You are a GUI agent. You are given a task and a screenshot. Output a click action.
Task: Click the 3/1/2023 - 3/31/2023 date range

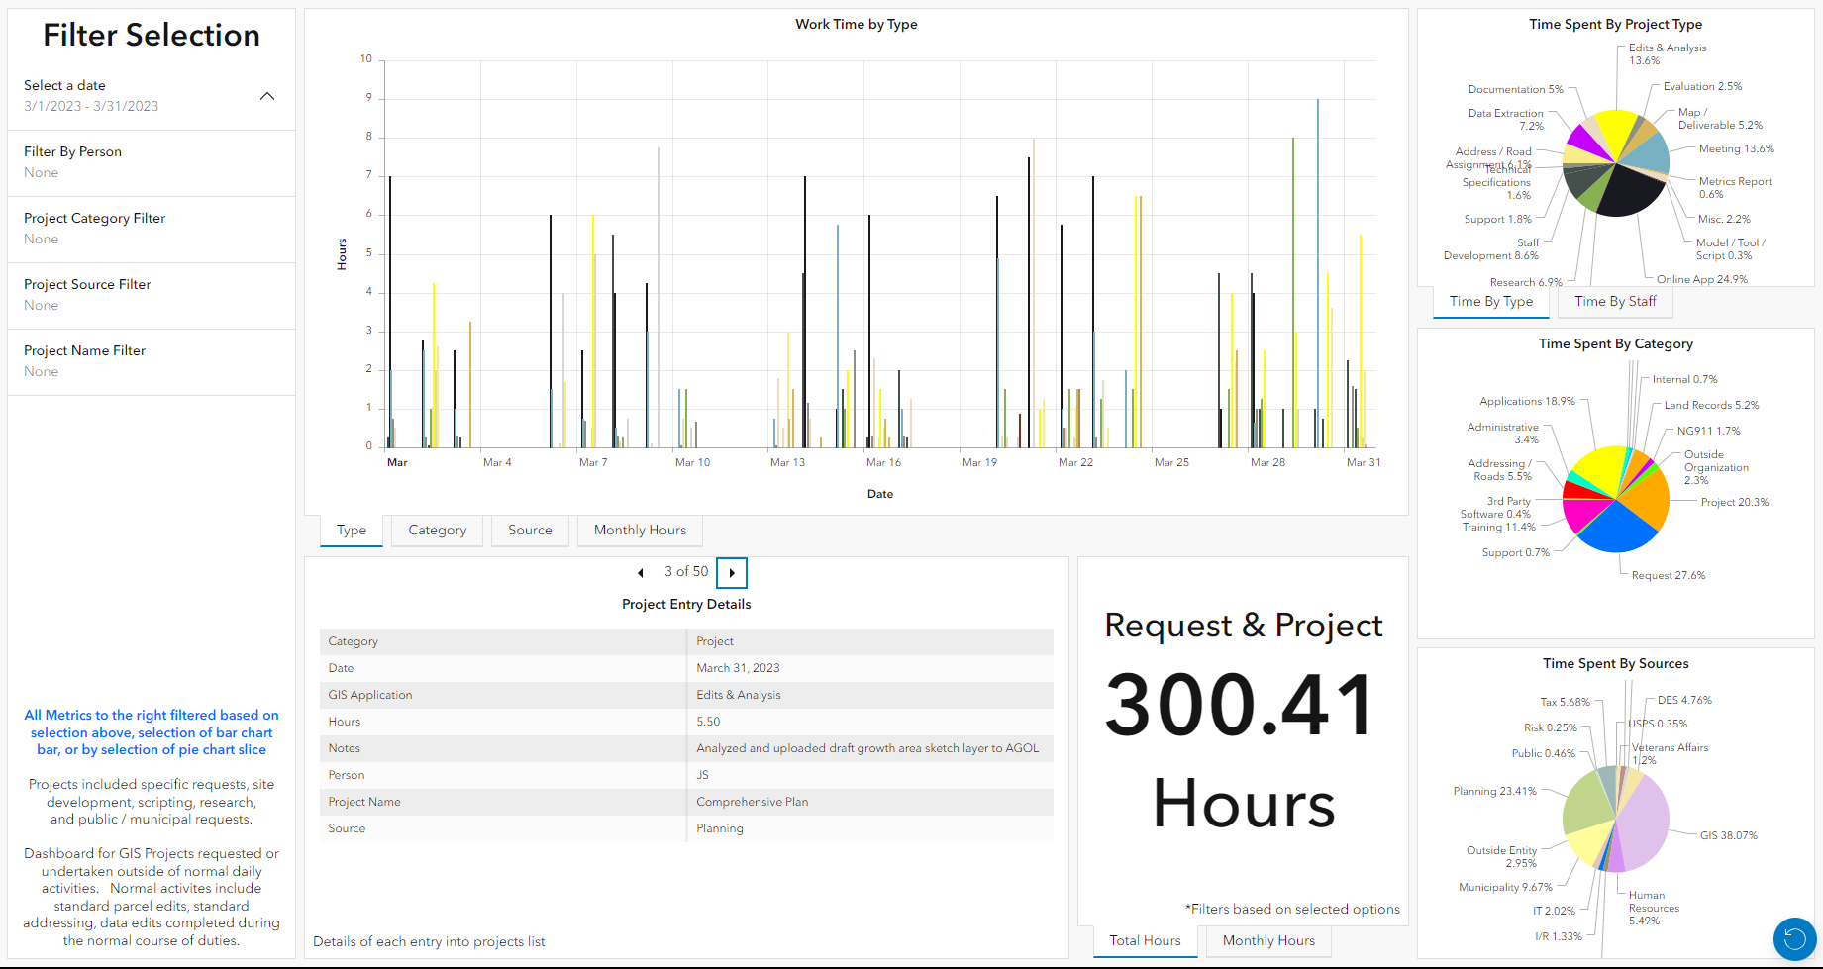[92, 106]
